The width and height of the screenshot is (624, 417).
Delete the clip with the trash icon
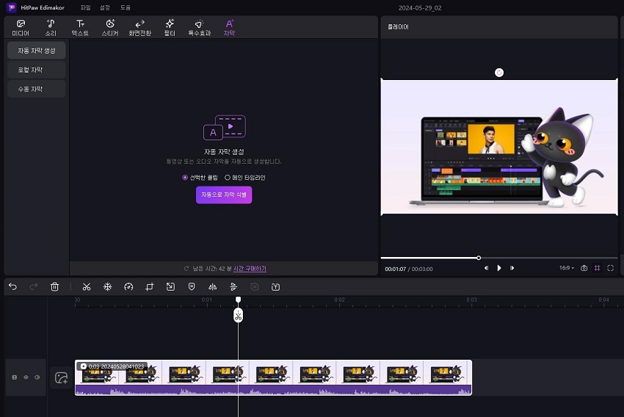coord(54,286)
